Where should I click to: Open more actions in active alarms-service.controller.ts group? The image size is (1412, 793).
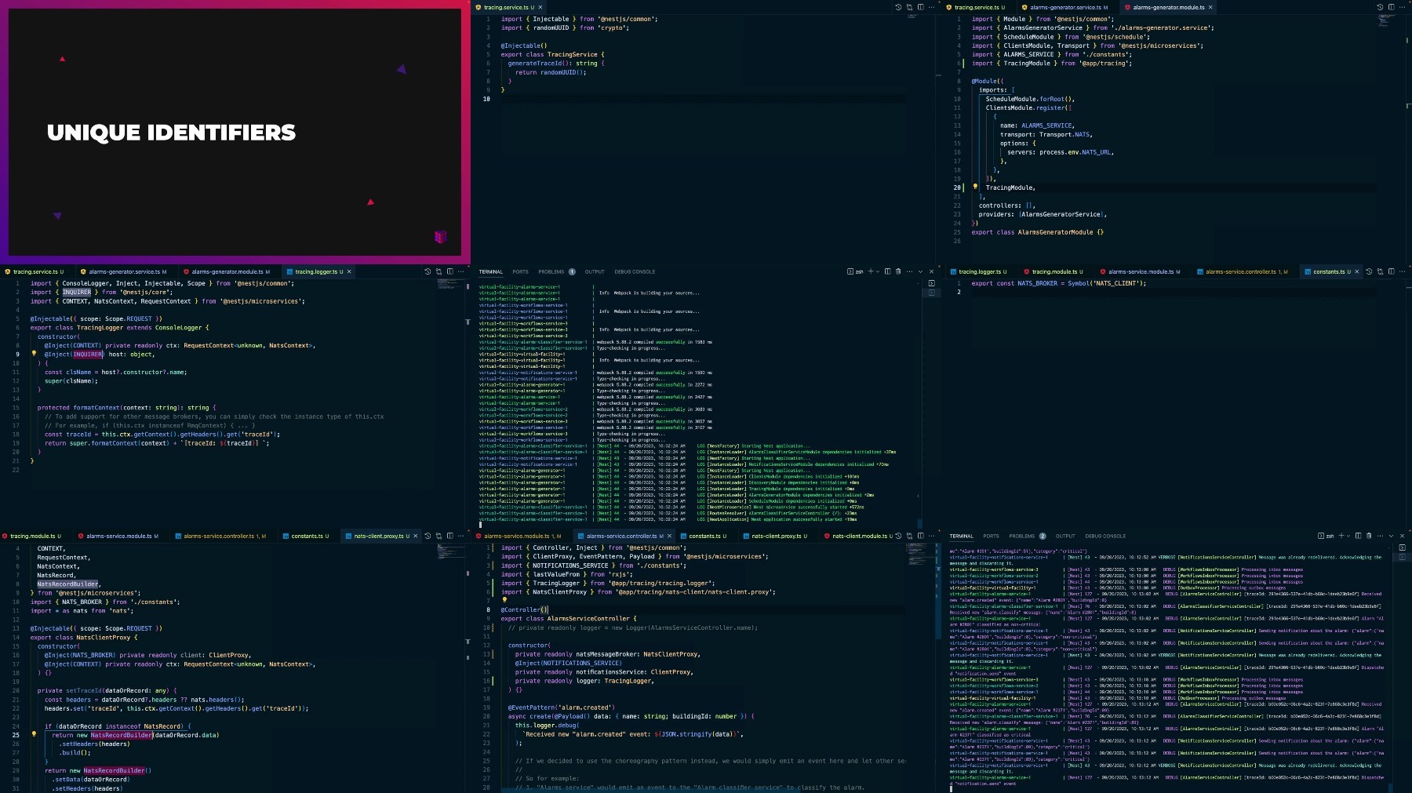pyautogui.click(x=931, y=536)
